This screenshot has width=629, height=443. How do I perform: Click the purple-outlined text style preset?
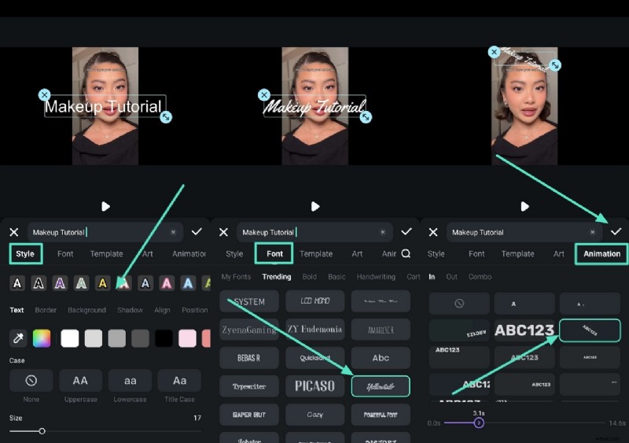pos(60,283)
